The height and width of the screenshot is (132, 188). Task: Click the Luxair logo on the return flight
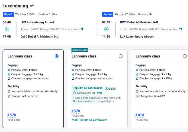coord(107,29)
